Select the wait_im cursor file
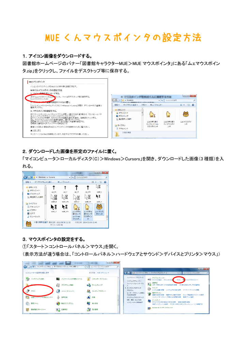247x349 pixels. point(65,199)
